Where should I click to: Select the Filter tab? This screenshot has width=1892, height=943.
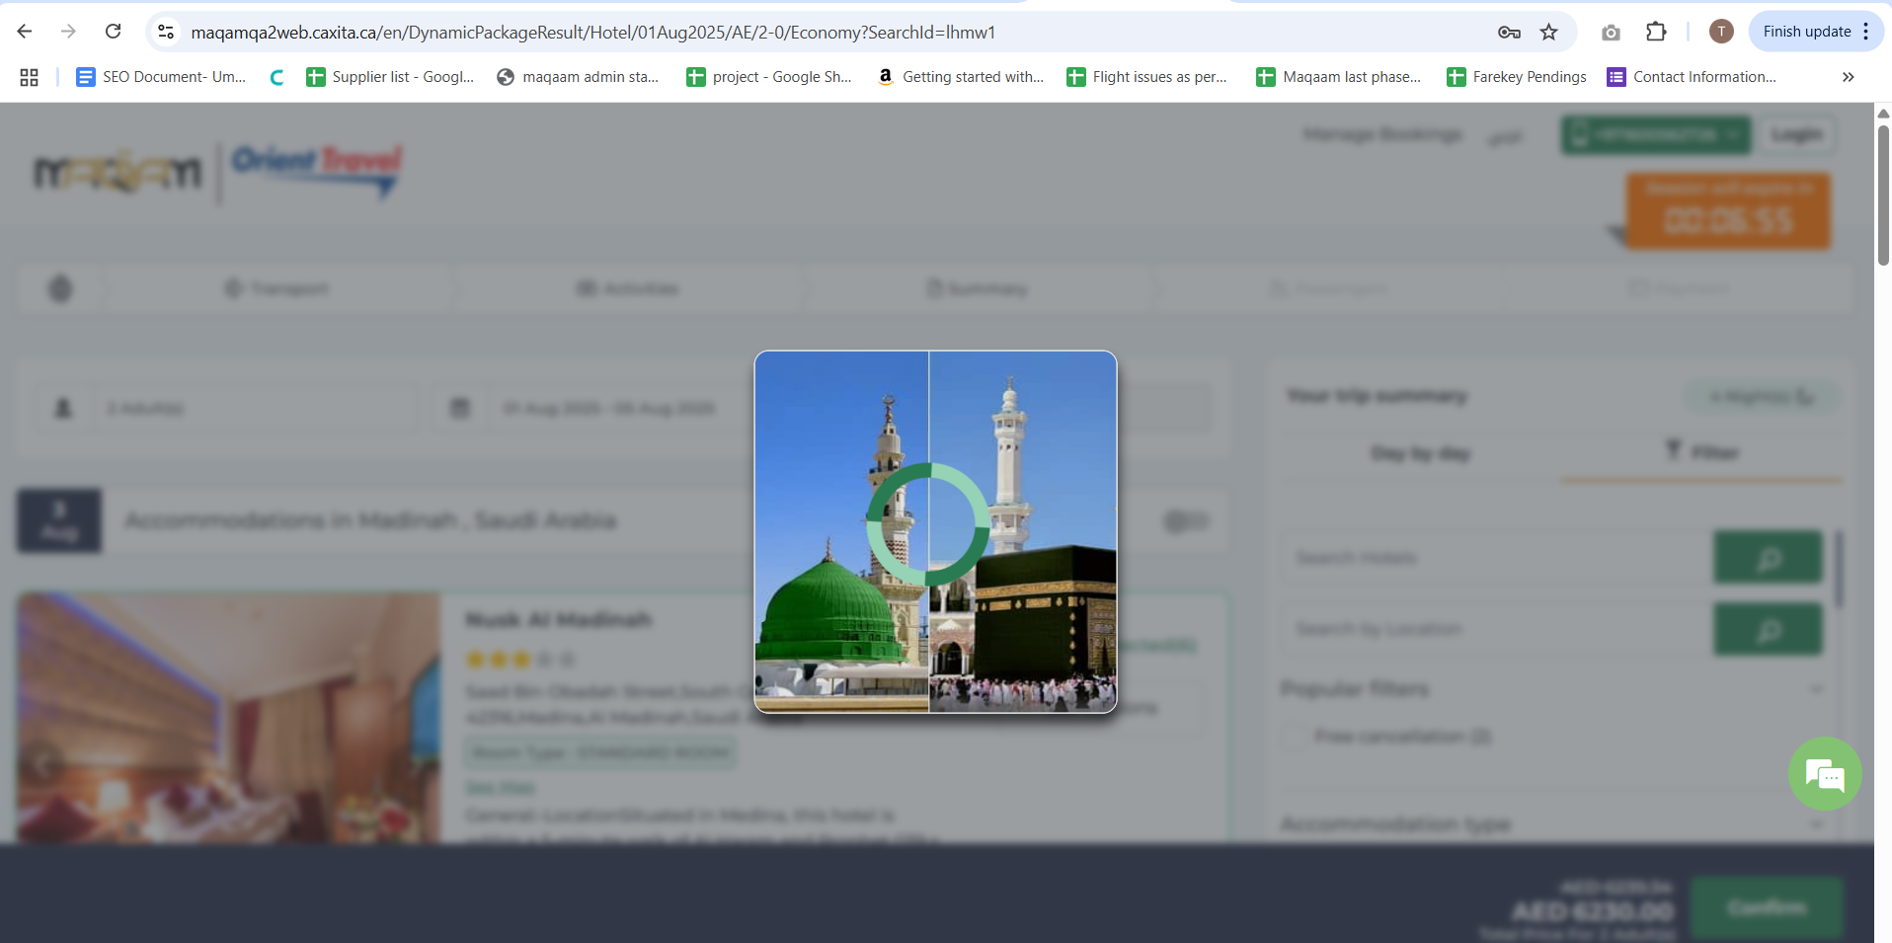tap(1701, 452)
